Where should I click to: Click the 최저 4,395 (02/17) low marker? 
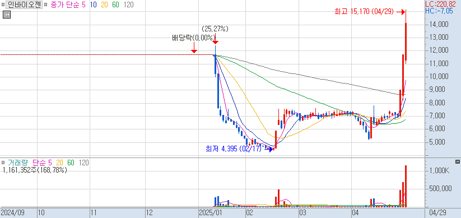[234, 149]
